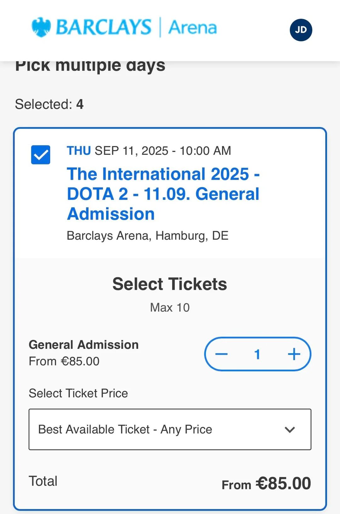The image size is (340, 514).
Task: Click the chevron arrow in ticket price selector
Action: click(x=290, y=429)
